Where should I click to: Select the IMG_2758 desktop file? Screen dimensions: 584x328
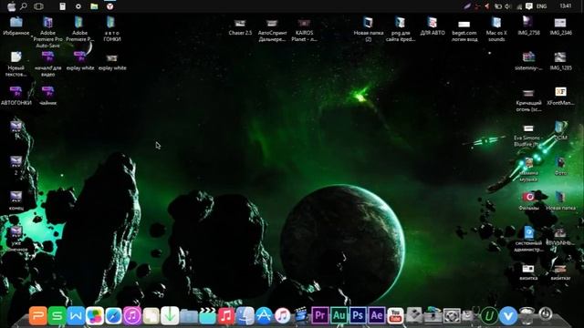pos(528,26)
